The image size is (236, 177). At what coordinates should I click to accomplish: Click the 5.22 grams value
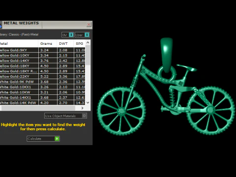tap(44, 76)
